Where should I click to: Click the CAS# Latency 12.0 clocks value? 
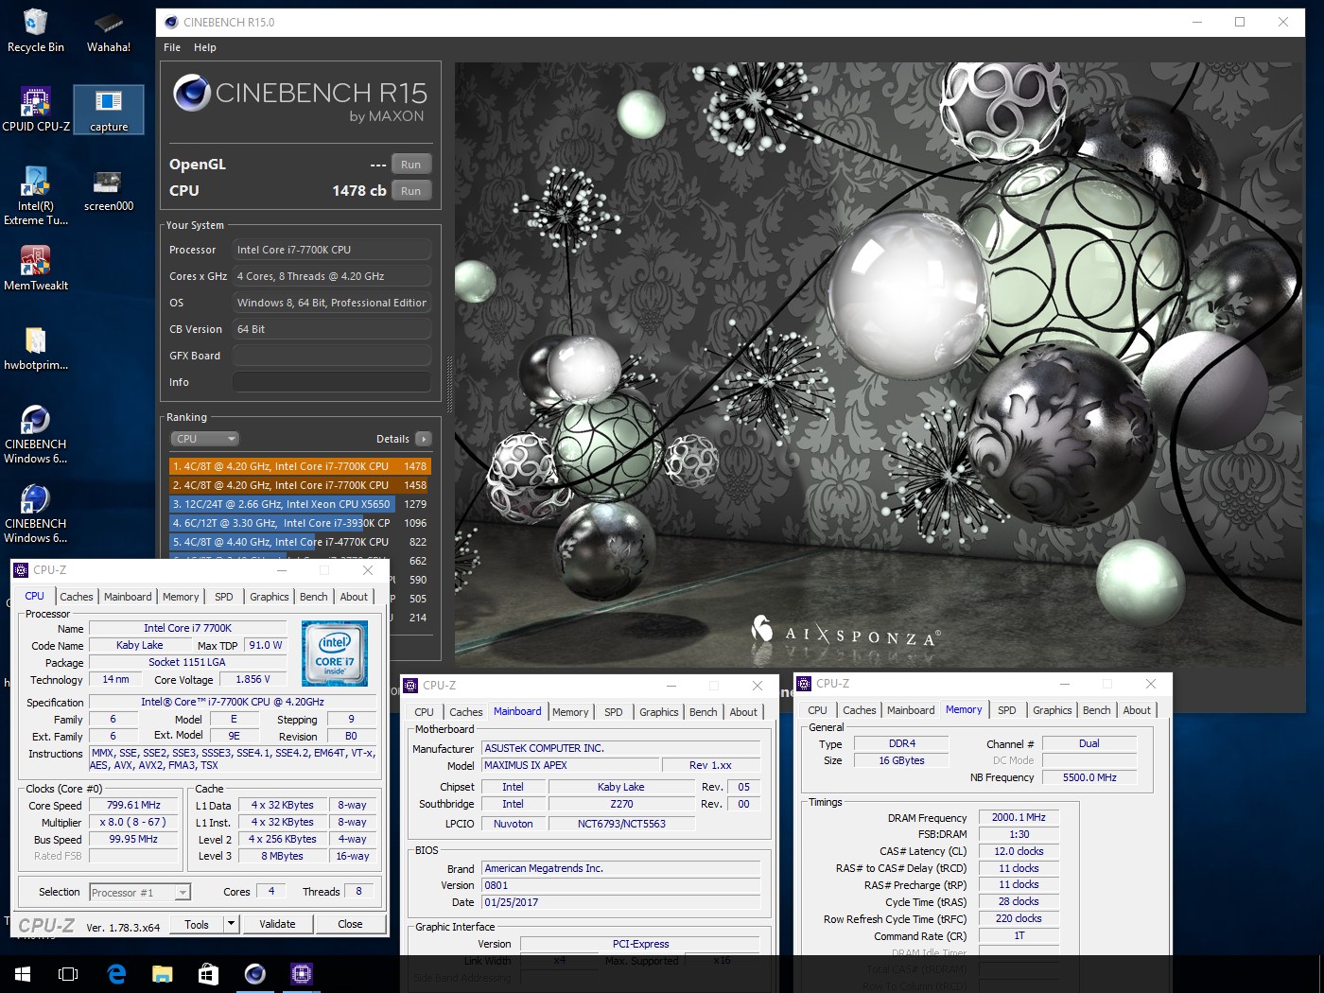(1019, 851)
